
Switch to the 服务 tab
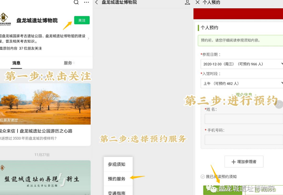tap(68, 63)
